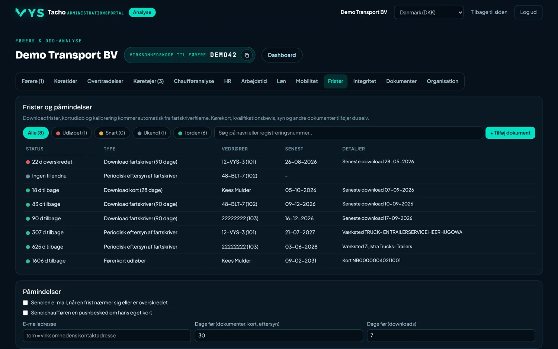Enable email reminders for approaching deadlines

(25, 303)
